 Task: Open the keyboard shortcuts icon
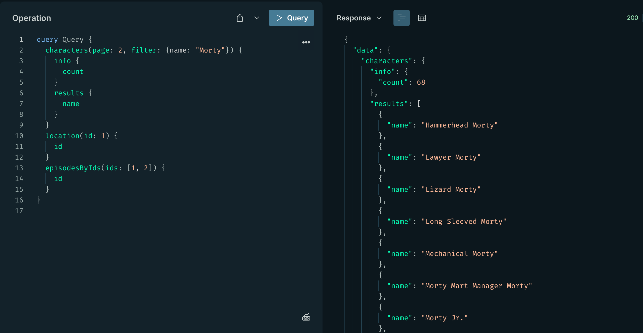click(x=306, y=317)
